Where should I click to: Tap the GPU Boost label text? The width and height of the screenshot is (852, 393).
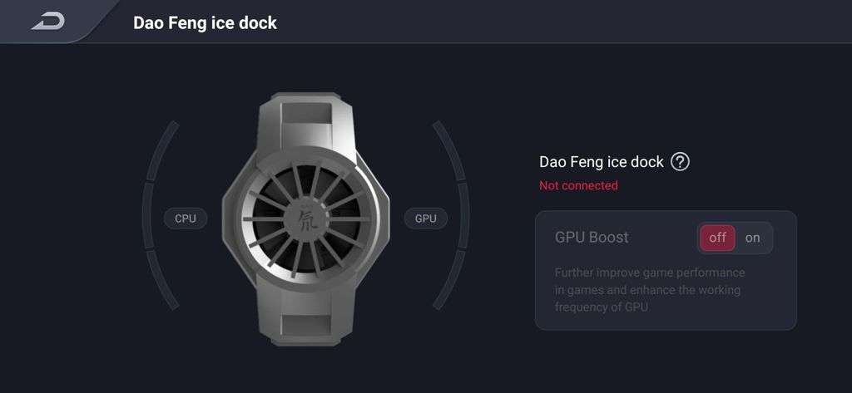[592, 237]
